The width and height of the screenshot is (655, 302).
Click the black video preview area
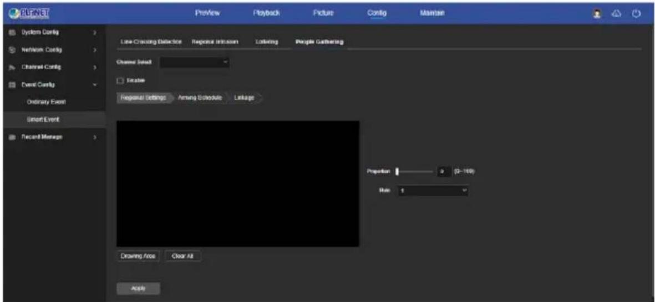[x=238, y=183]
